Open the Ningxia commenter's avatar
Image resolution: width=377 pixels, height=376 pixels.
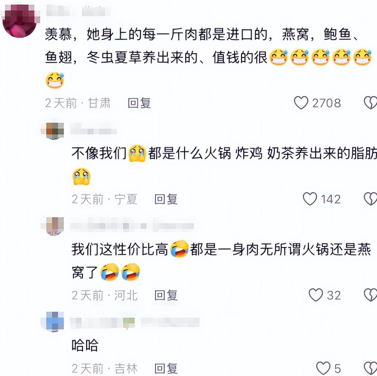[53, 131]
